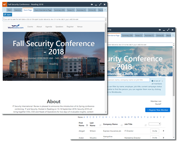Switch to the Statistics tab

coord(18,10)
